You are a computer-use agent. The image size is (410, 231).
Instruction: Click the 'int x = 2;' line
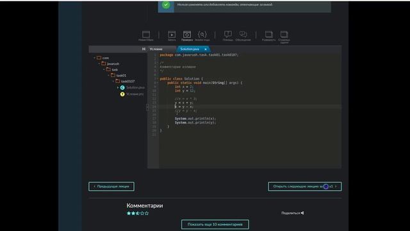coord(184,87)
